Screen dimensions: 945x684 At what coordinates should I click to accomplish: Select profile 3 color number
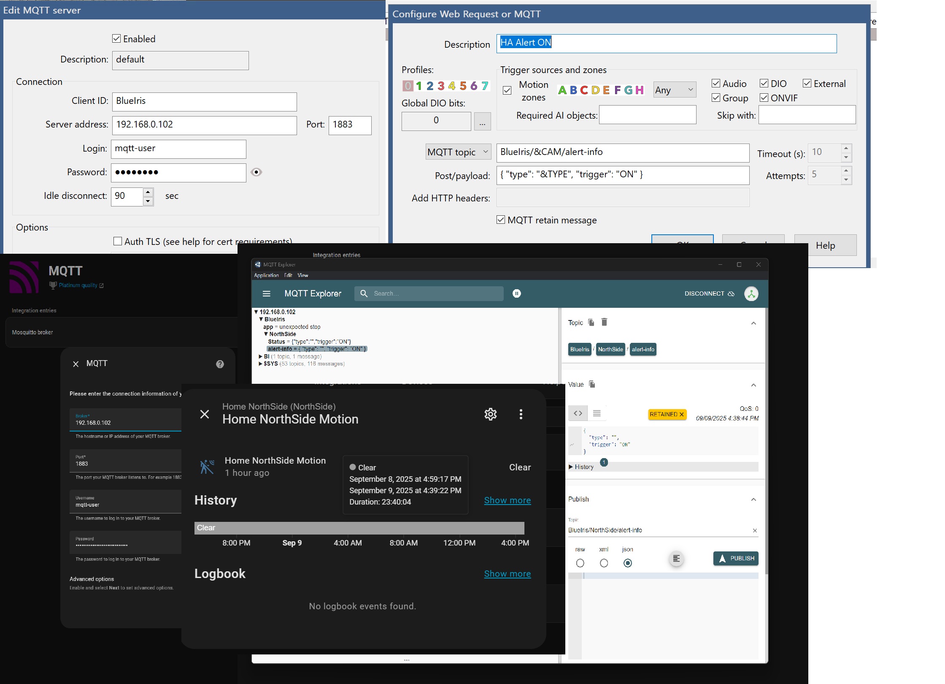point(441,86)
